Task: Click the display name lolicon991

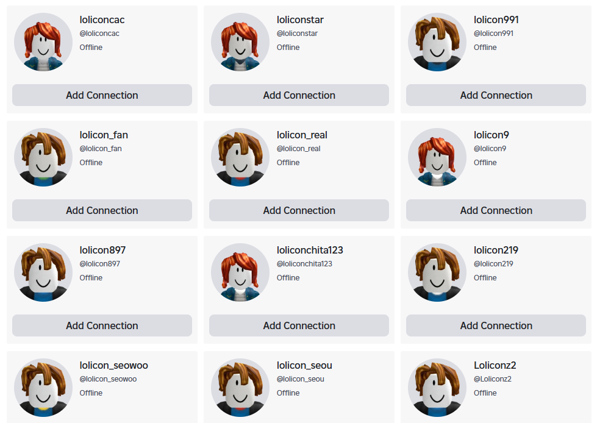Action: coord(496,20)
